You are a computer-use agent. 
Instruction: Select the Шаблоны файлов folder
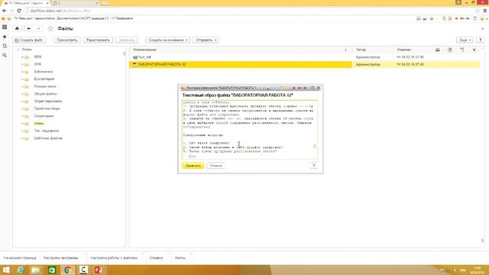click(48, 138)
